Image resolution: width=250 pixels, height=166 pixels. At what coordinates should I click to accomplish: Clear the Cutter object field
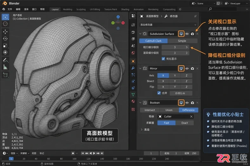point(191,117)
